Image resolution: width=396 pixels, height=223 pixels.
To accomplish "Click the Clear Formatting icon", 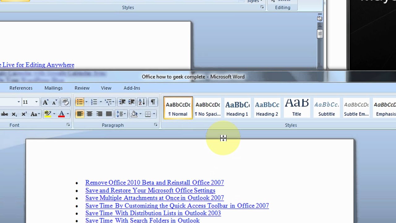I will pyautogui.click(x=65, y=102).
